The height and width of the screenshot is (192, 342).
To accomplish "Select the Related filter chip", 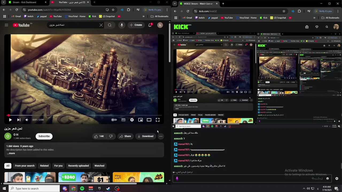I will tap(44, 166).
